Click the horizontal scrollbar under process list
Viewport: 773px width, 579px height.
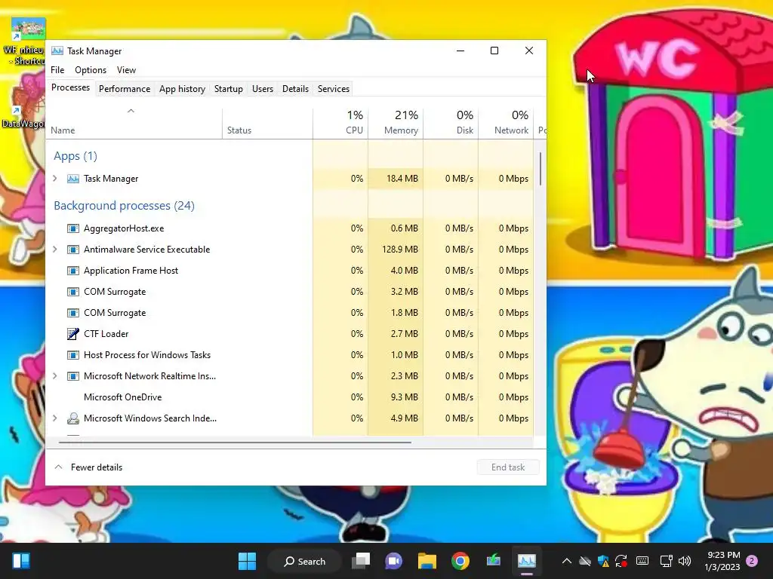235,442
